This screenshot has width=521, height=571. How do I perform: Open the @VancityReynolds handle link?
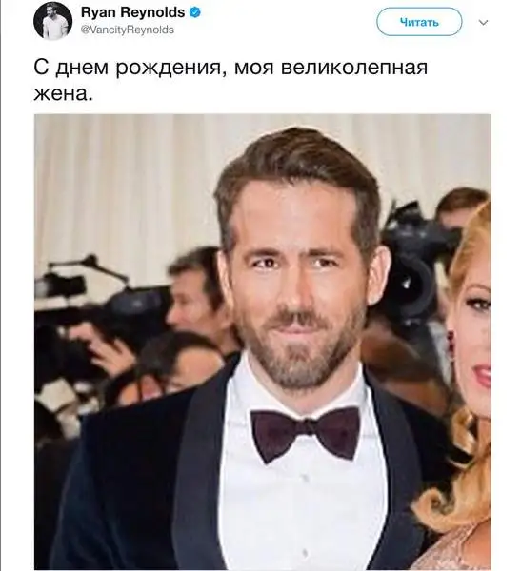(x=128, y=30)
